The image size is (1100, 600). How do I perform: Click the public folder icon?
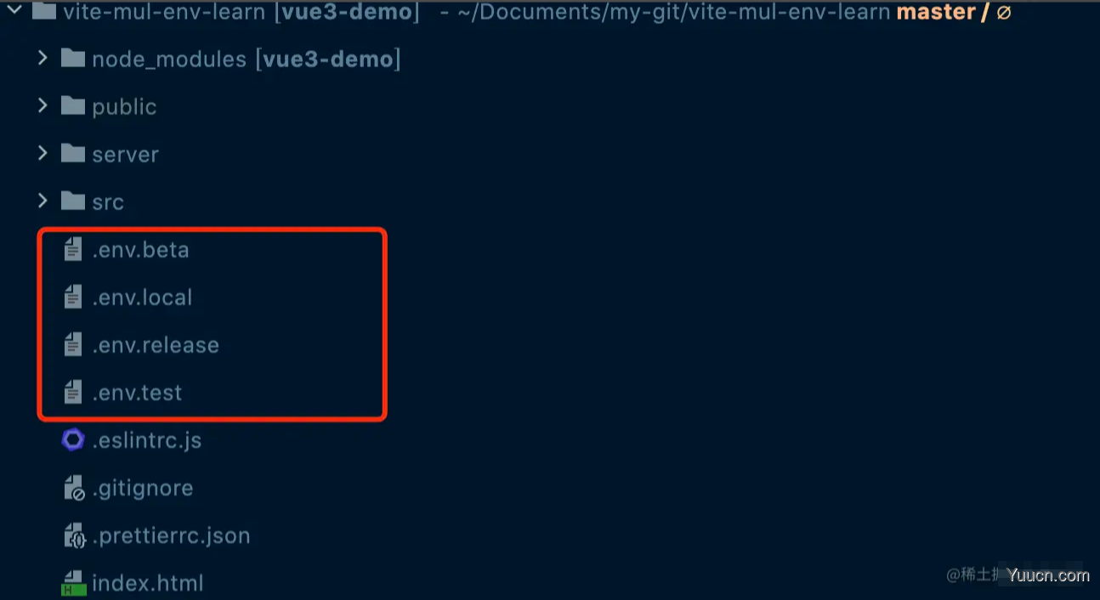tap(73, 105)
